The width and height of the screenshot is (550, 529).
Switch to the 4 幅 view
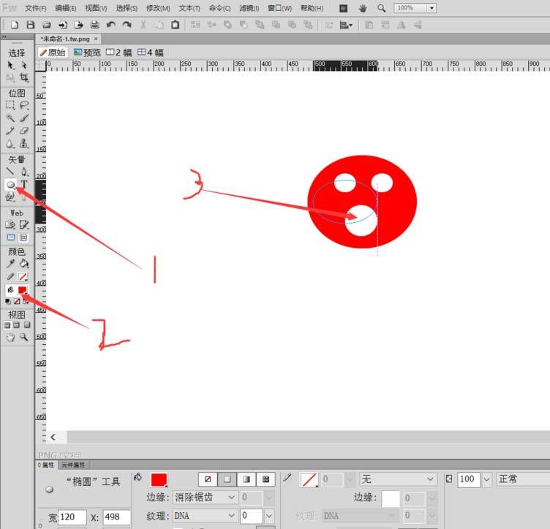tap(151, 53)
